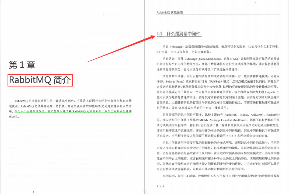Click the line starting 息的传递，发布/订阅模式
This screenshot has width=289, height=194.
[x=192, y=108]
